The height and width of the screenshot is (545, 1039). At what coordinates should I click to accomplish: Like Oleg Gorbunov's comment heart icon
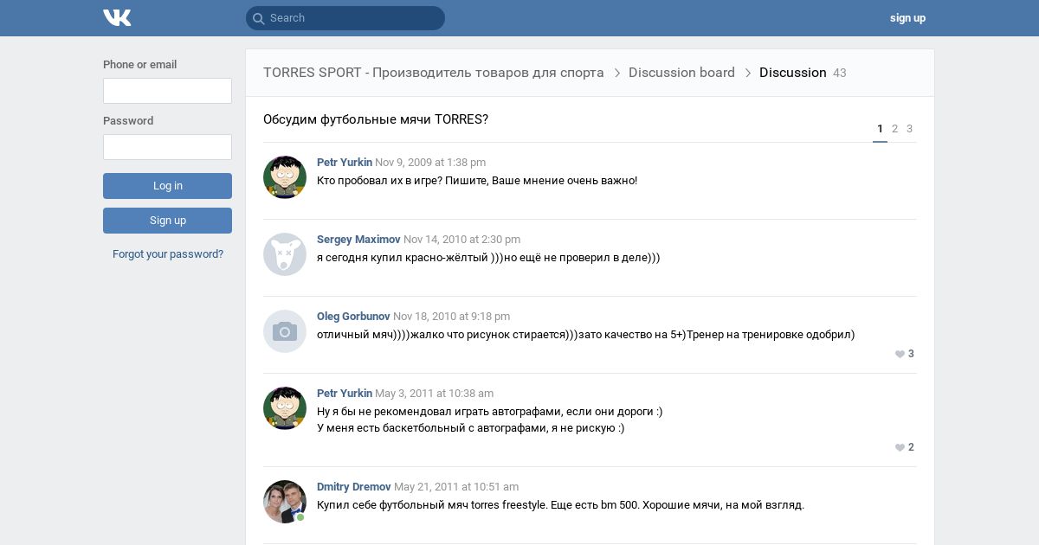[x=900, y=354]
